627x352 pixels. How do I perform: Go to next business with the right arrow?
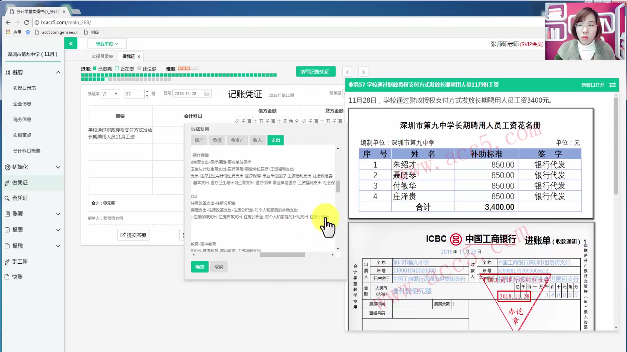pos(363,72)
